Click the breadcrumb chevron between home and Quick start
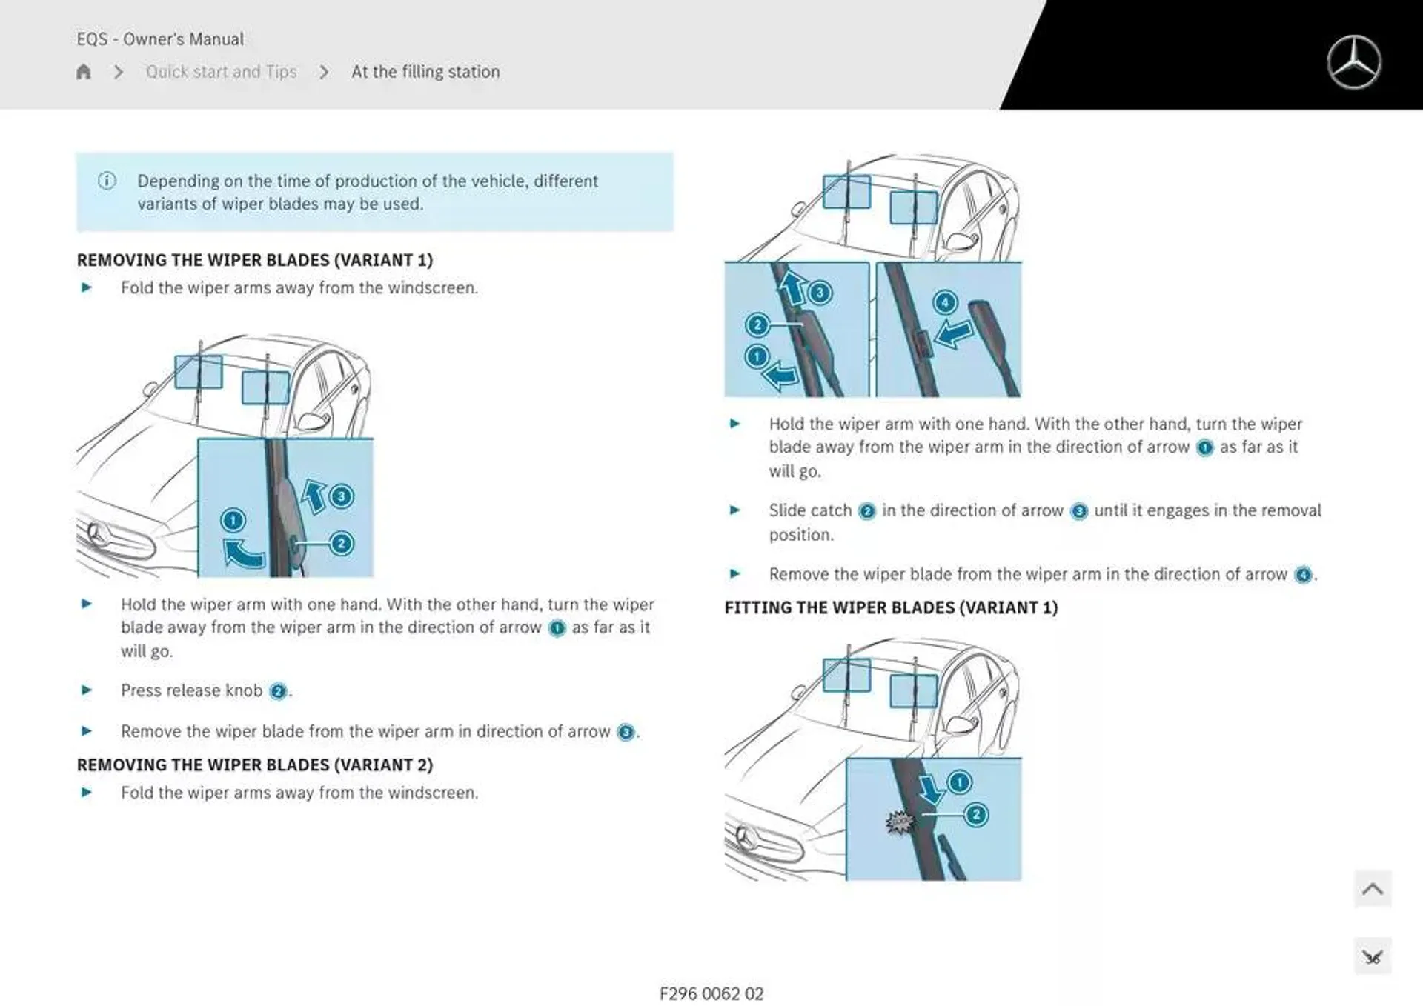The image size is (1423, 1006). [124, 71]
